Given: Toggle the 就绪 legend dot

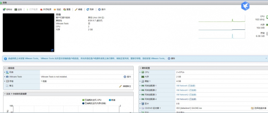Looking at the screenshot, I should pos(110,100).
